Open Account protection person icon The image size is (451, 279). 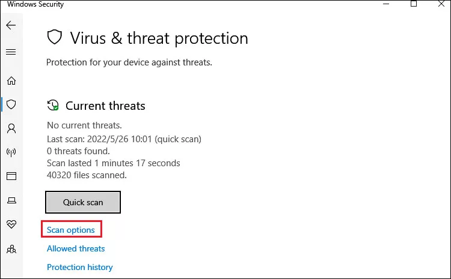pyautogui.click(x=11, y=128)
